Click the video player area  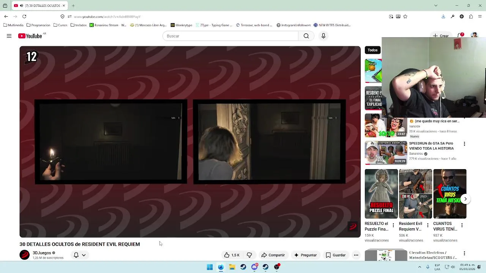pyautogui.click(x=190, y=142)
